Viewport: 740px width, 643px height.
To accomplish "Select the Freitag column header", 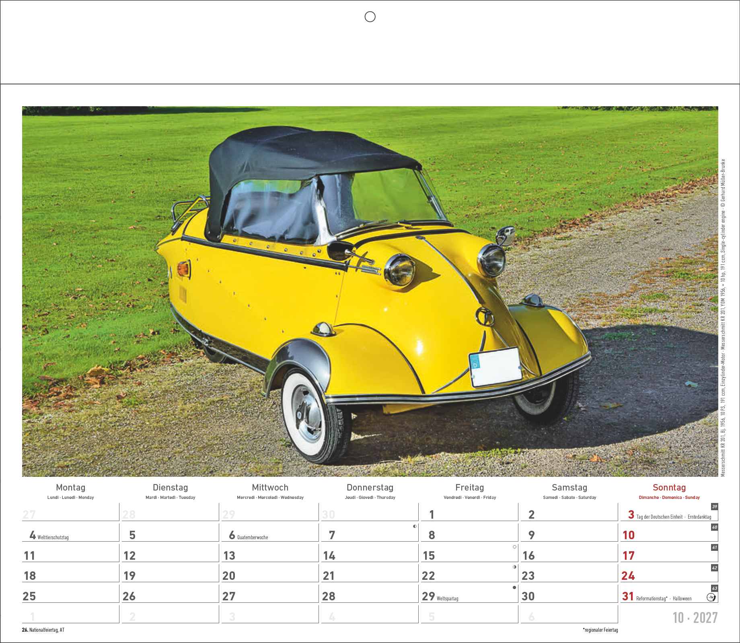I will [x=469, y=487].
